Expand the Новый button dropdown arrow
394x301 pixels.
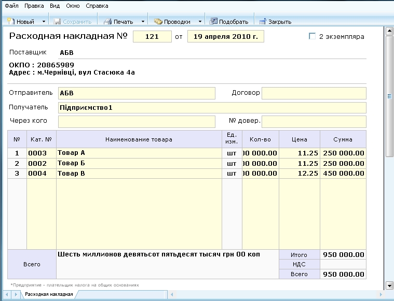tap(44, 22)
